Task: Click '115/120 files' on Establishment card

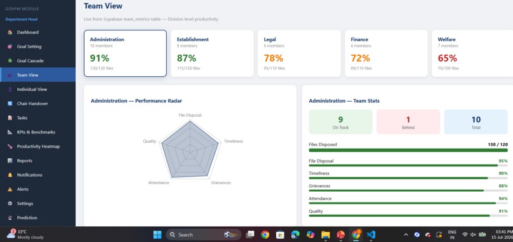Action: pos(188,69)
